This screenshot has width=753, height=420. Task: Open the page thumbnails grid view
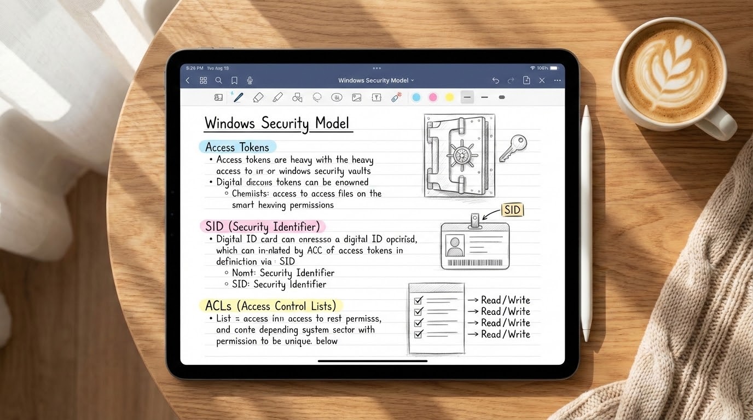203,80
